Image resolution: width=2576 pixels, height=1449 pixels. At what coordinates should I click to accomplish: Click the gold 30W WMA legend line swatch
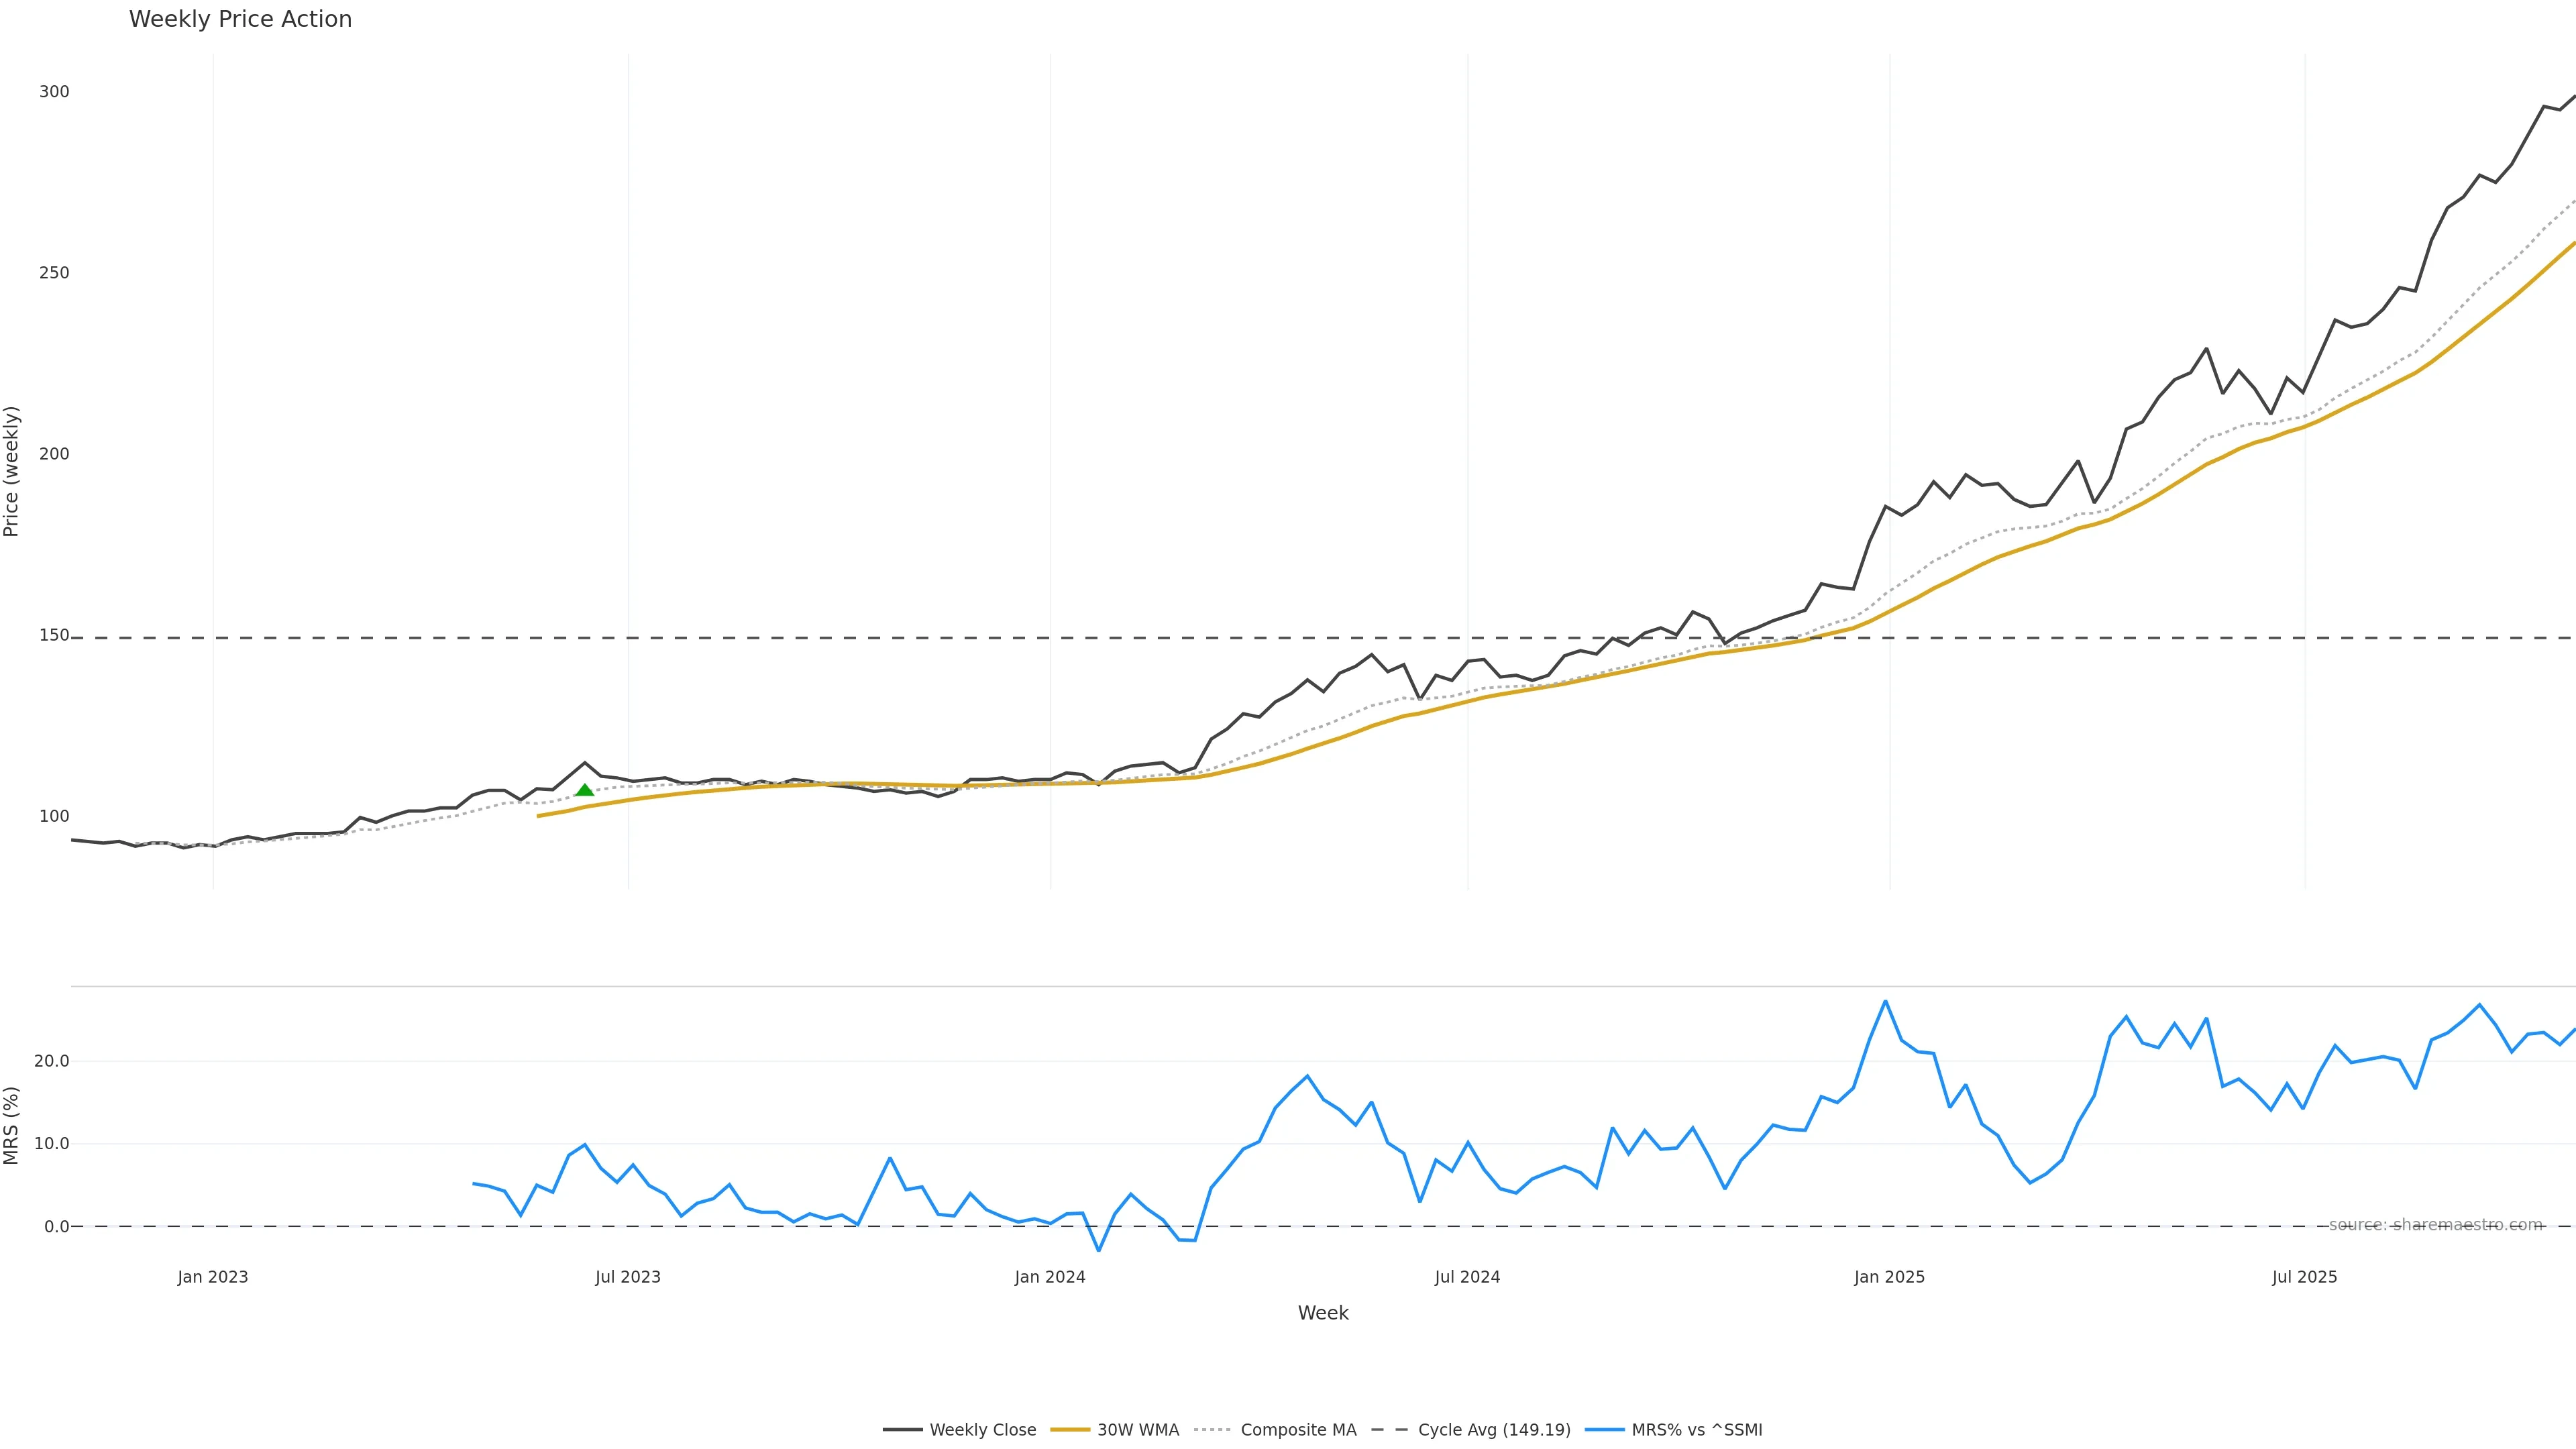click(1069, 1430)
